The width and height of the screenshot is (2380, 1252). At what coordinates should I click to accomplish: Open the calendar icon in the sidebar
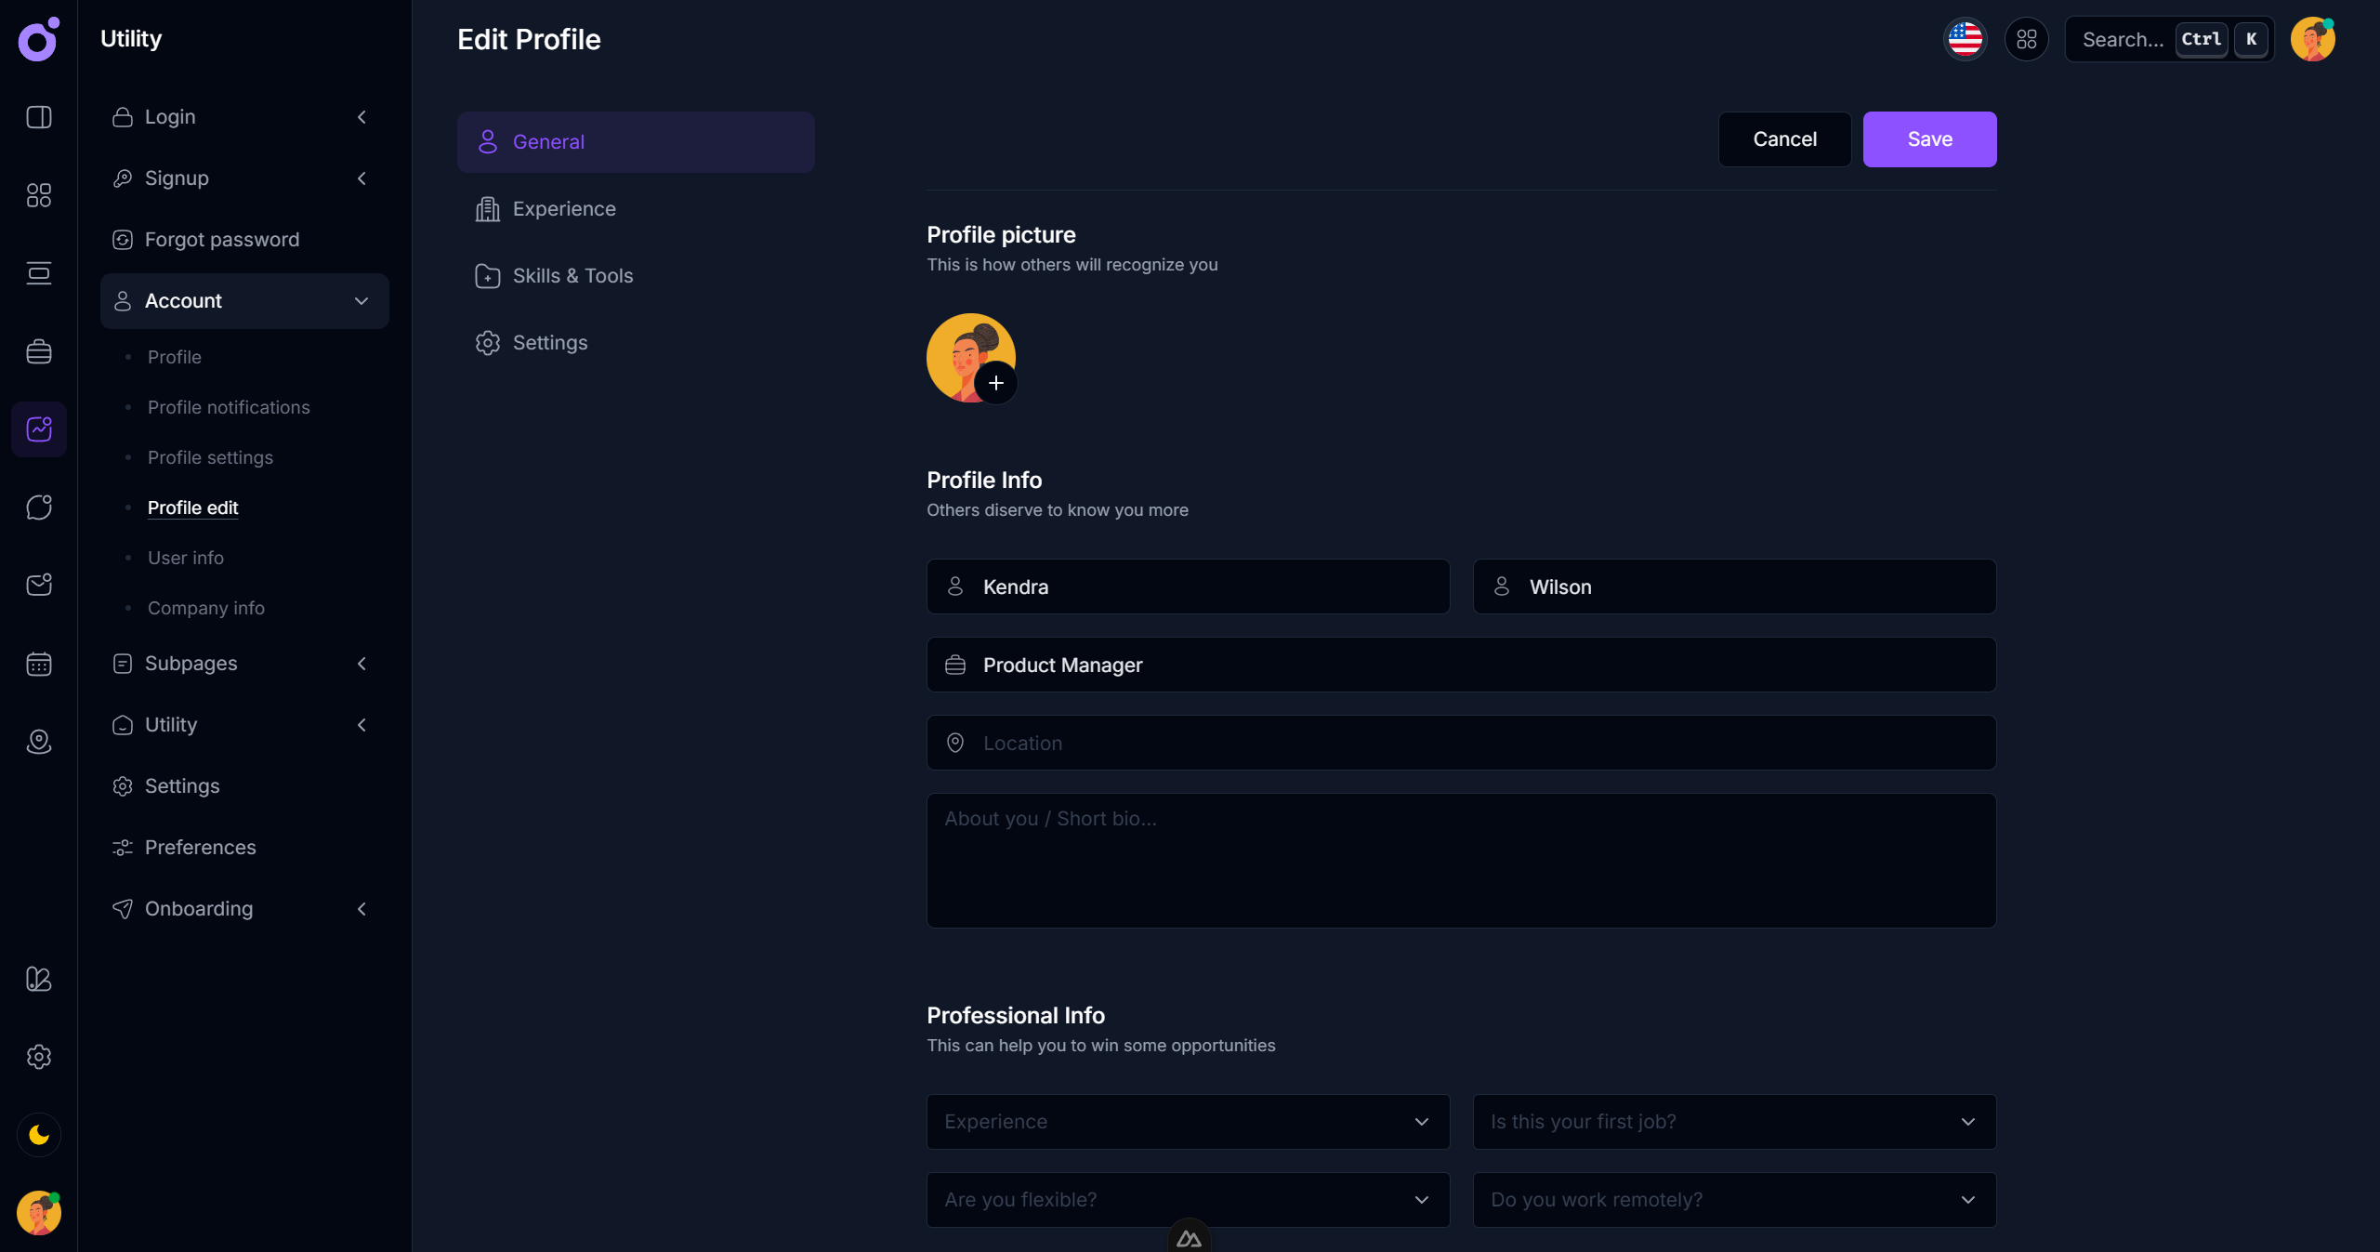tap(38, 664)
